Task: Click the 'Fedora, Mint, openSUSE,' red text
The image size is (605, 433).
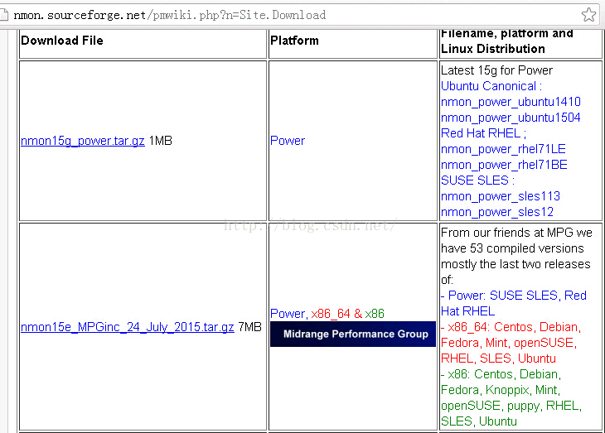Action: pos(509,343)
